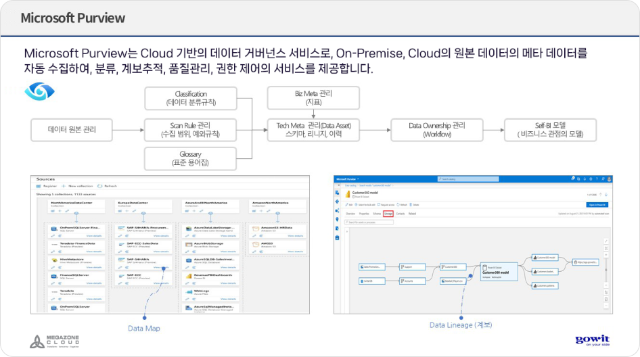The image size is (640, 357).
Task: Click the AzureBlobStorage source icon
Action: (189, 245)
